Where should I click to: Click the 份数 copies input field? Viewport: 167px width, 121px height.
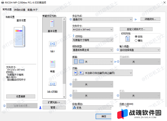pyautogui.click(x=122, y=106)
